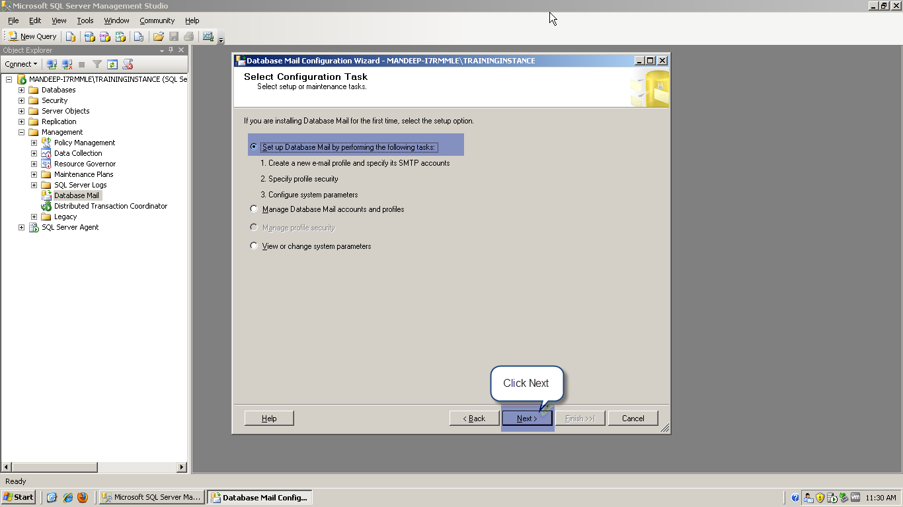Click the Windows Start button
The height and width of the screenshot is (507, 903).
(19, 497)
